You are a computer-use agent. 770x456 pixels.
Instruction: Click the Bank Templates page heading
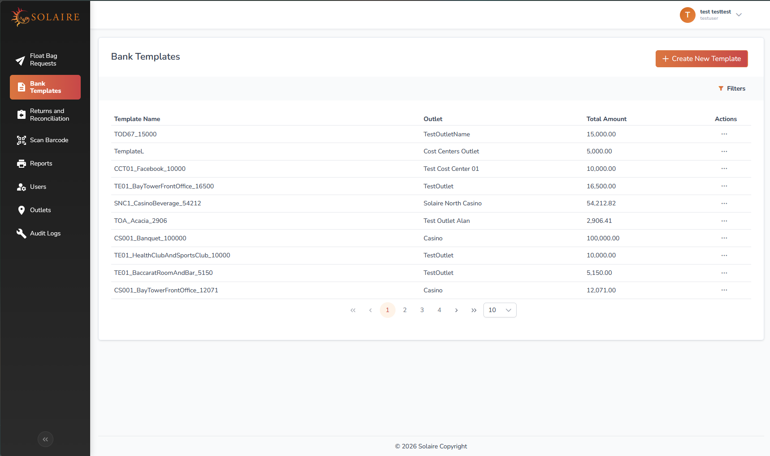coord(145,56)
